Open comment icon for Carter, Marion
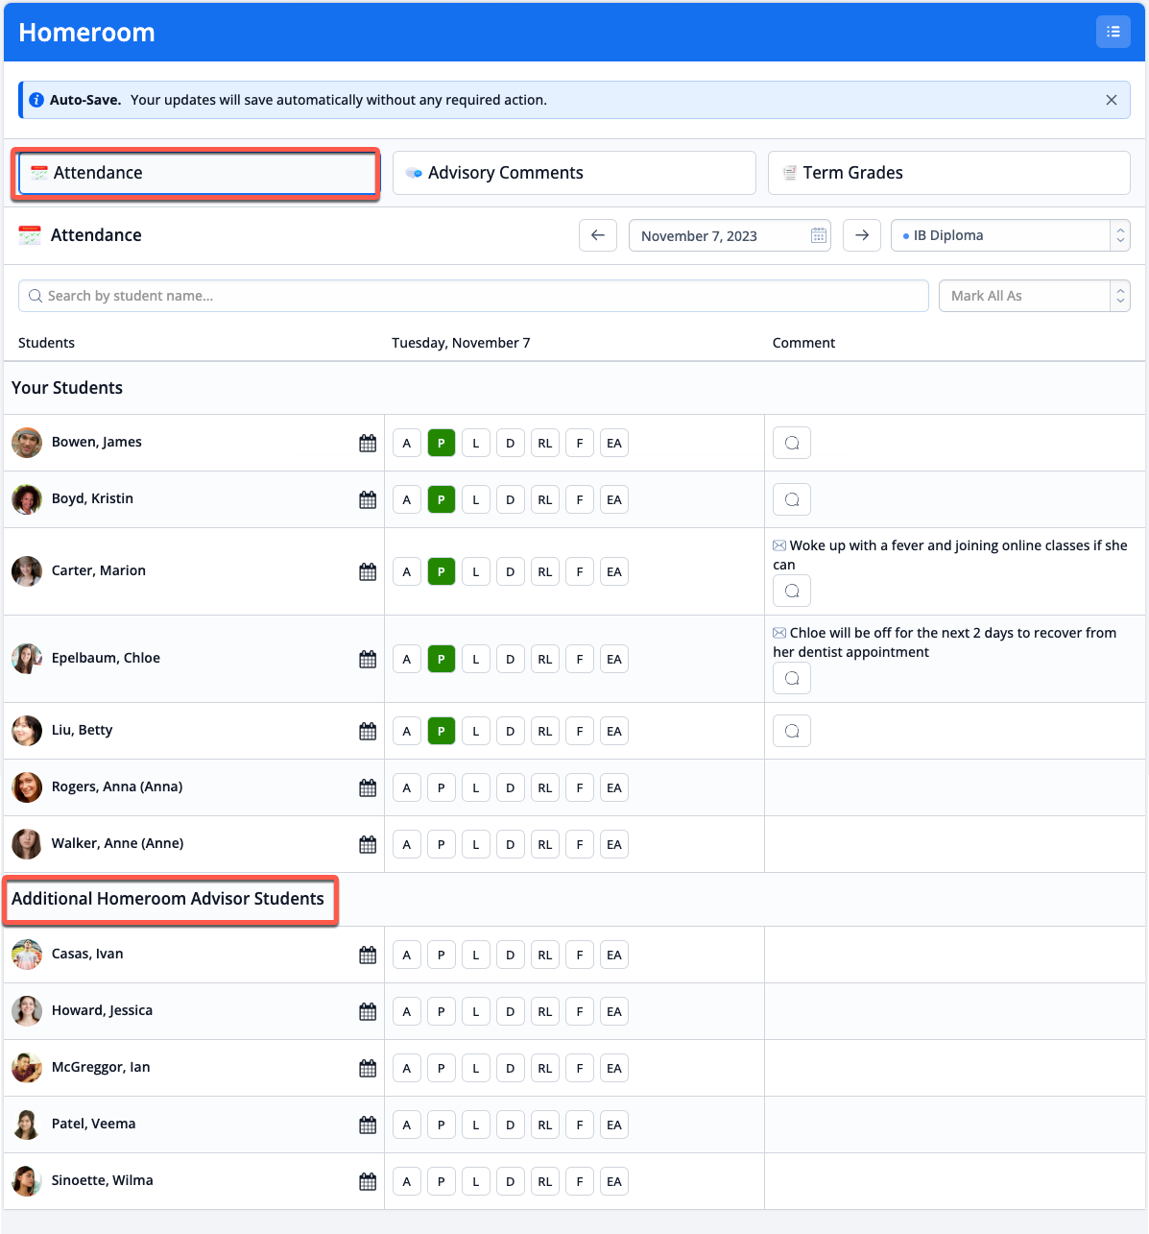The height and width of the screenshot is (1234, 1149). 792,591
